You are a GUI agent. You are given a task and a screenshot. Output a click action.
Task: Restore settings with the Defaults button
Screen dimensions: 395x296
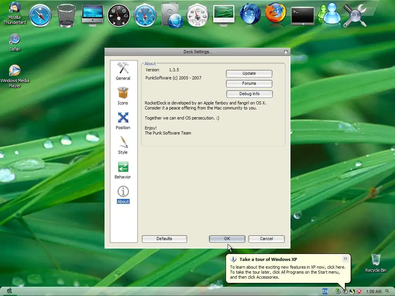164,239
